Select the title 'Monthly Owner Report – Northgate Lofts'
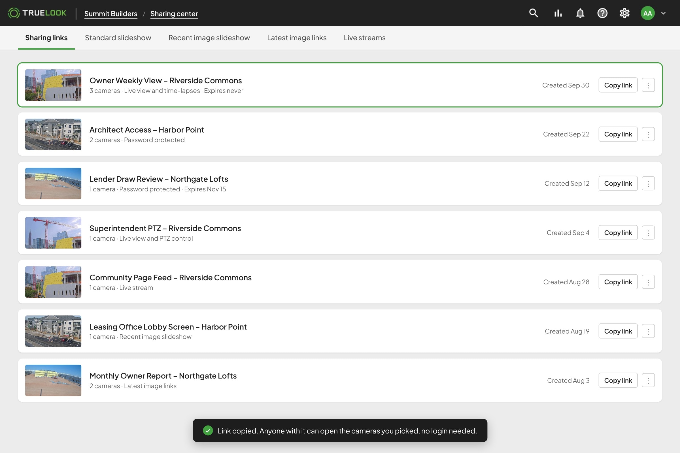The image size is (680, 453). (163, 376)
